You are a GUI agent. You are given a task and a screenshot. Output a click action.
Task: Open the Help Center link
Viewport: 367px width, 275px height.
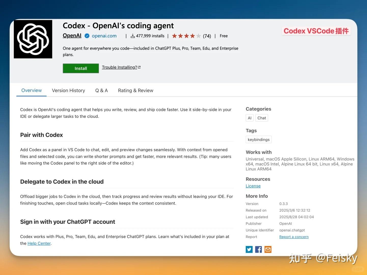(39, 243)
